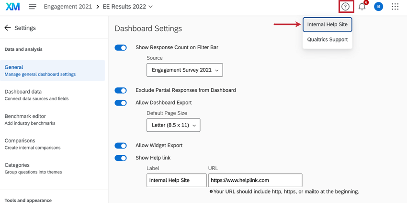Toggle Exclude Partial Responses from Dashboard
This screenshot has height=203, width=407.
pyautogui.click(x=121, y=90)
